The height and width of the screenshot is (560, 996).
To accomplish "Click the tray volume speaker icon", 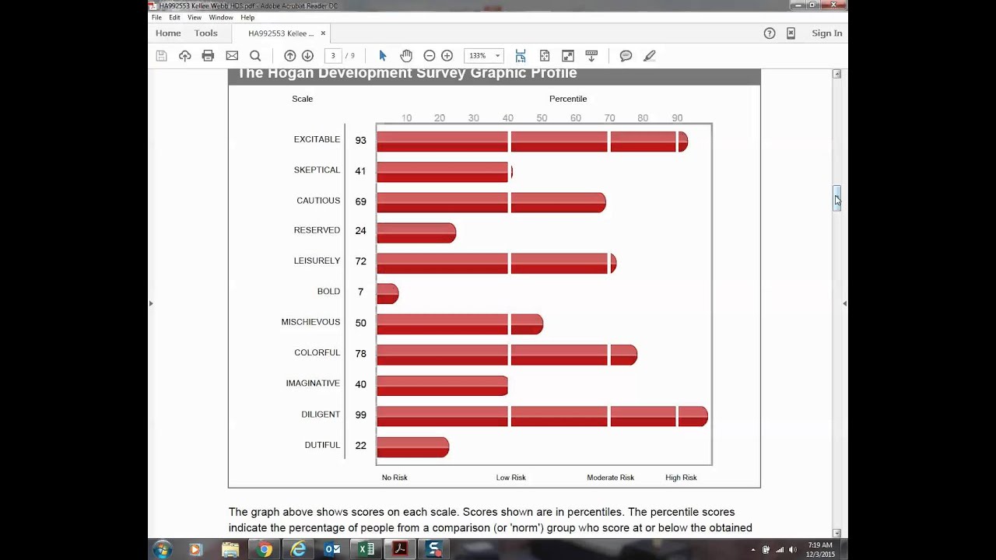I will [x=793, y=550].
